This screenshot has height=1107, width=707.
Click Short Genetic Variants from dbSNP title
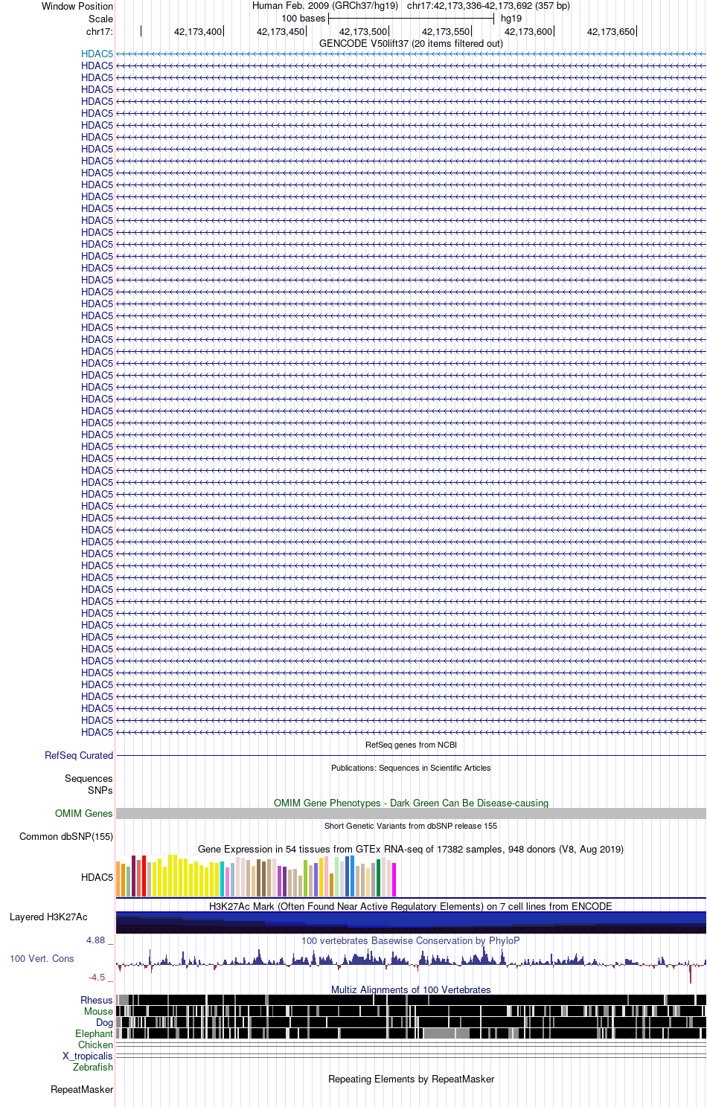[x=411, y=826]
